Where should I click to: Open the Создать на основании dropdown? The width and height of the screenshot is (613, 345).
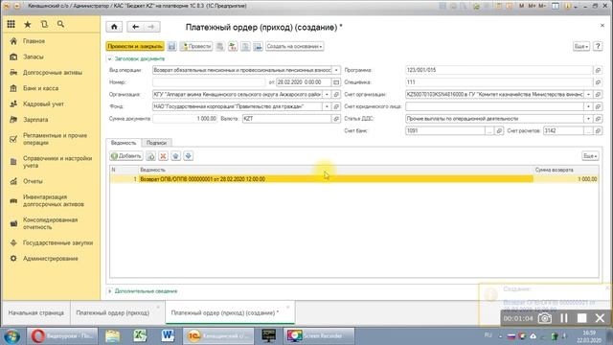coord(295,46)
